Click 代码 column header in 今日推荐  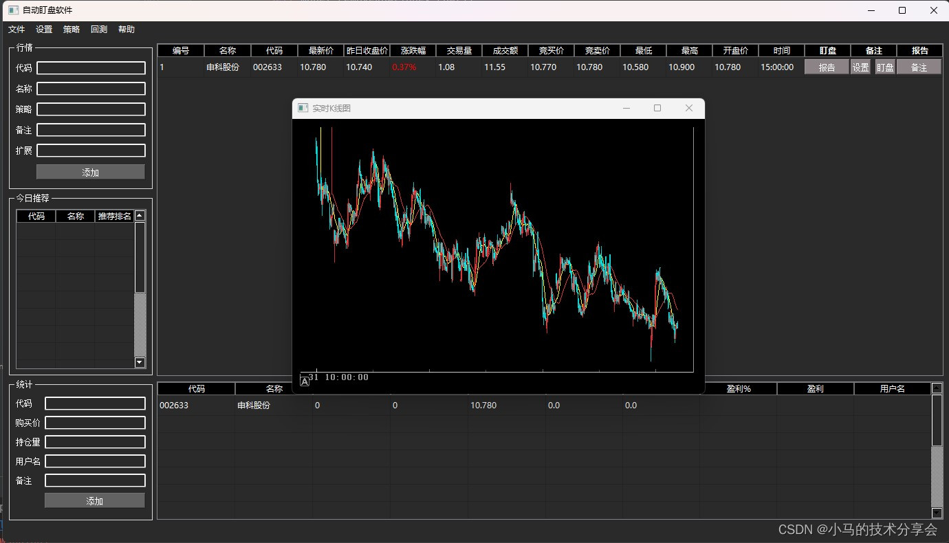[x=36, y=216]
